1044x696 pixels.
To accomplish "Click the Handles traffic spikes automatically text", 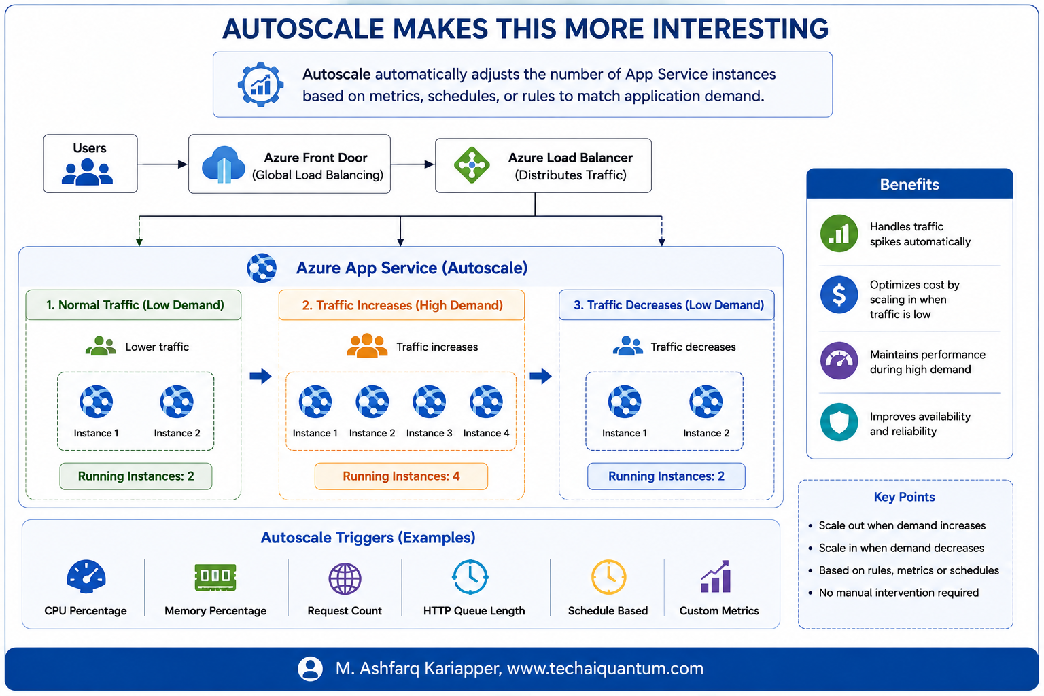I will (x=920, y=234).
